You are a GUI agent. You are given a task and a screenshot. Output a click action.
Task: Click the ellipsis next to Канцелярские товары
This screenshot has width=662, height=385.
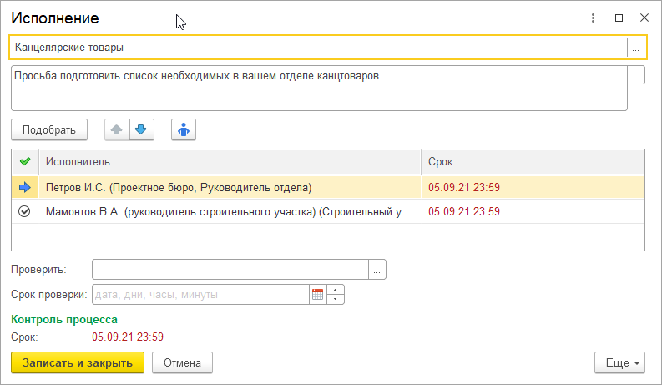coord(636,48)
